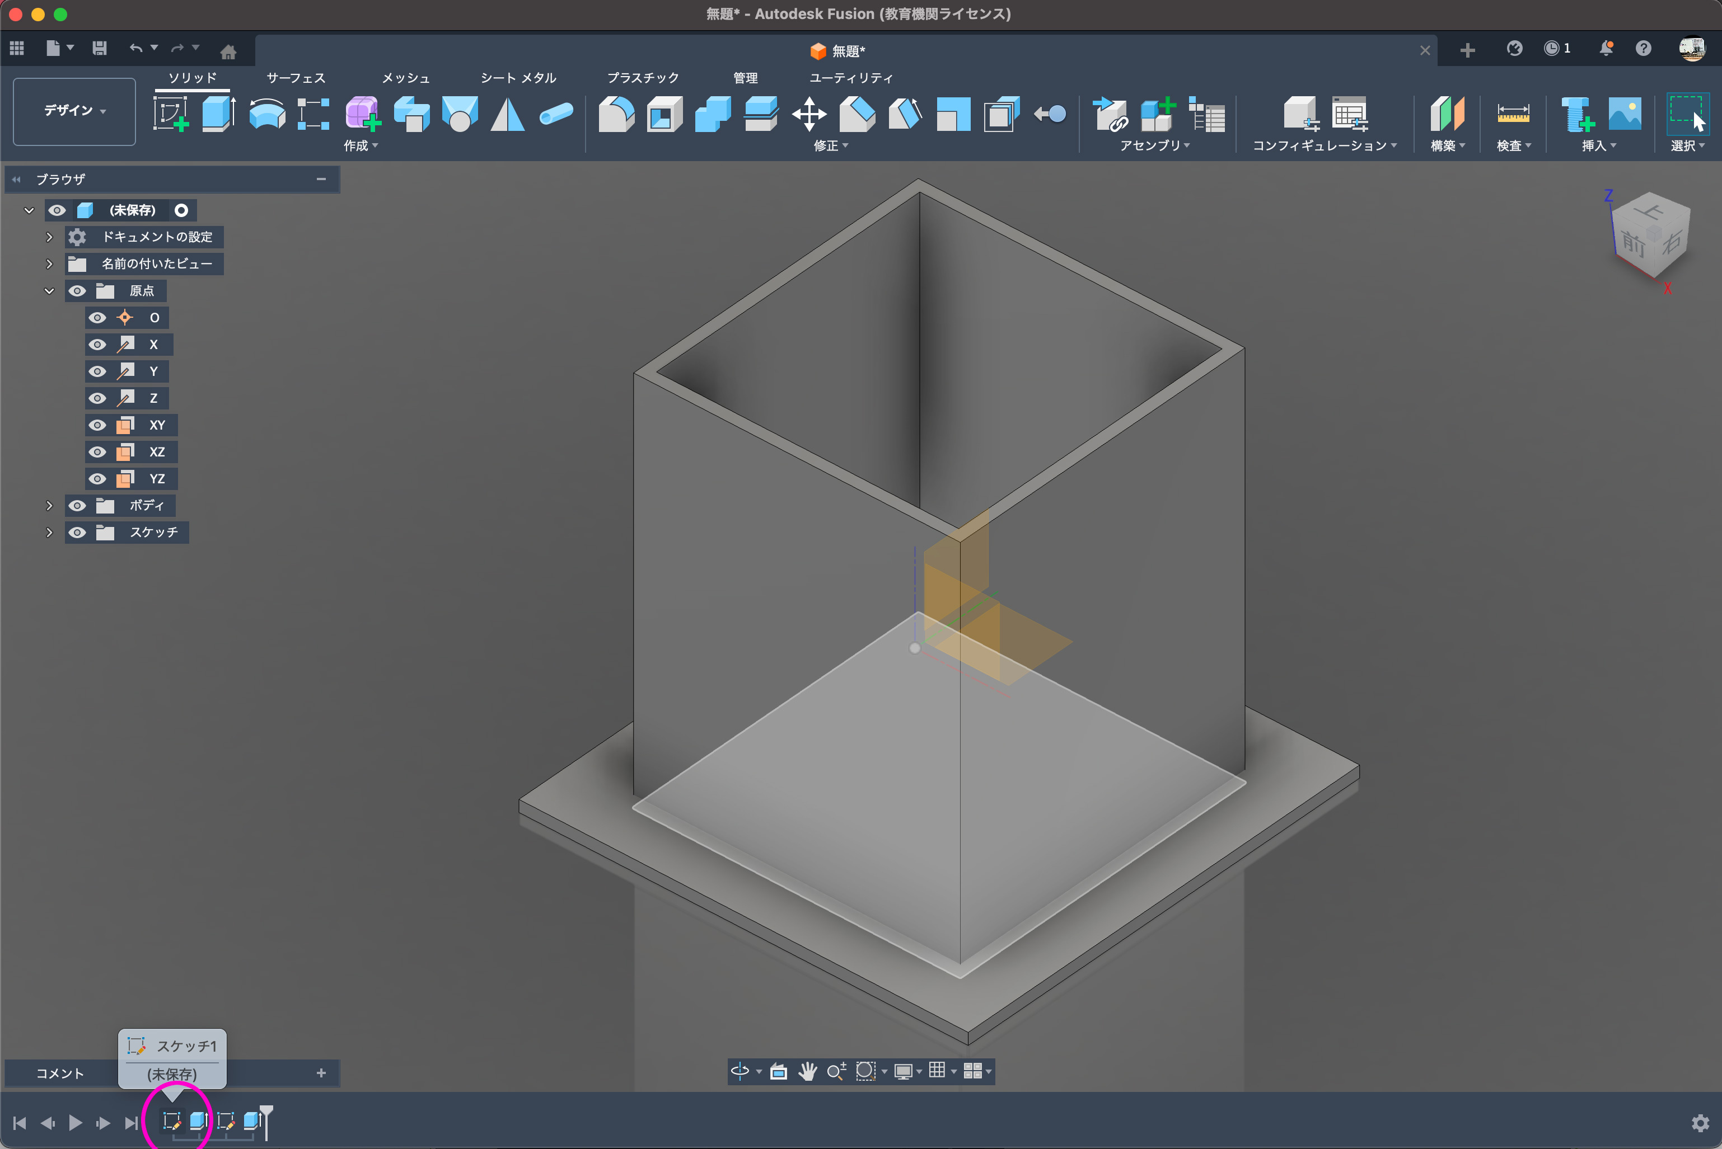Viewport: 1722px width, 1149px height.
Task: Select the Extrude tool in toolbar
Action: [218, 114]
